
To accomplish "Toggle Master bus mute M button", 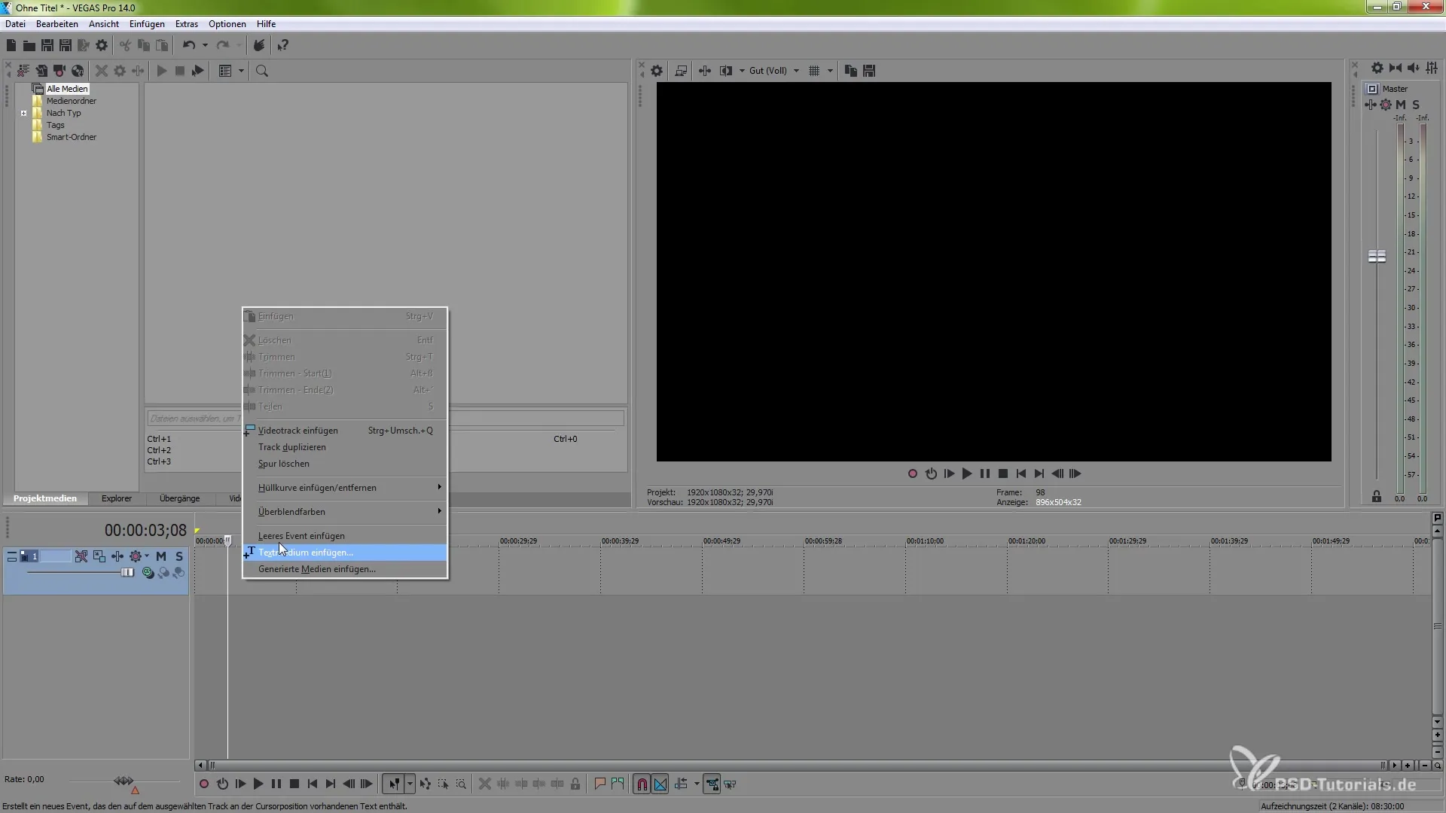I will [x=1401, y=105].
